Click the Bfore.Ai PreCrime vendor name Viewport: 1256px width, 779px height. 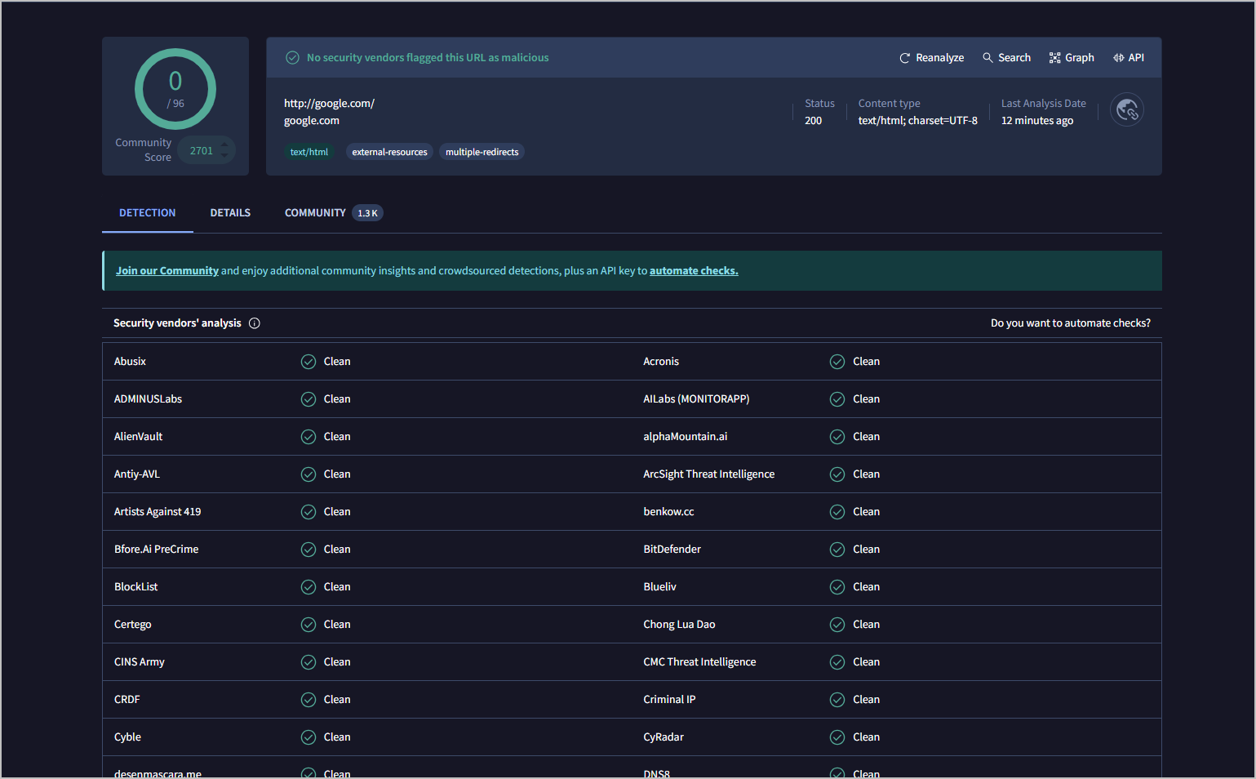(157, 550)
